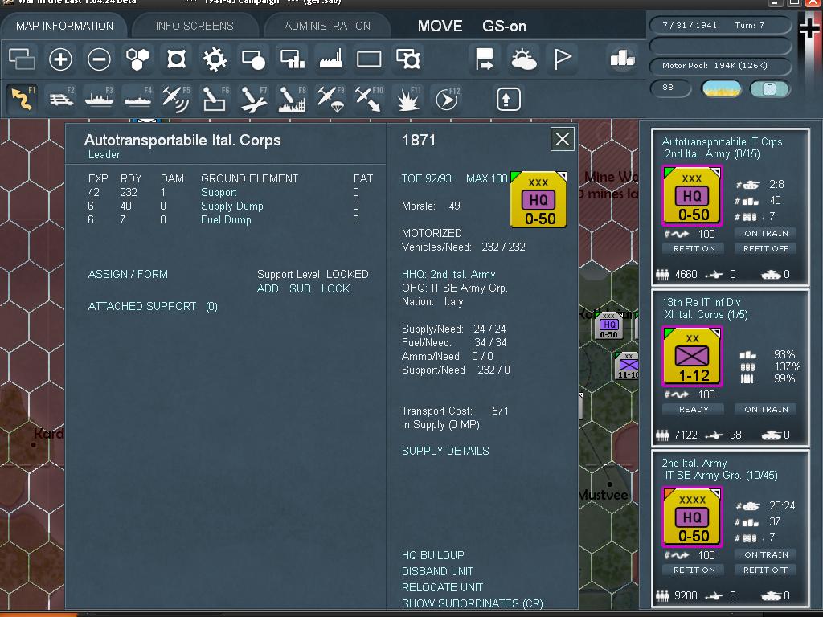This screenshot has height=617, width=823.
Task: Click the flag with arrow icon
Action: click(x=485, y=59)
